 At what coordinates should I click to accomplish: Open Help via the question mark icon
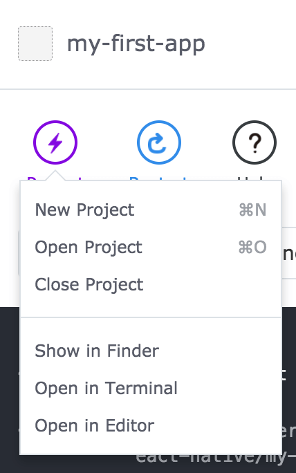[255, 142]
